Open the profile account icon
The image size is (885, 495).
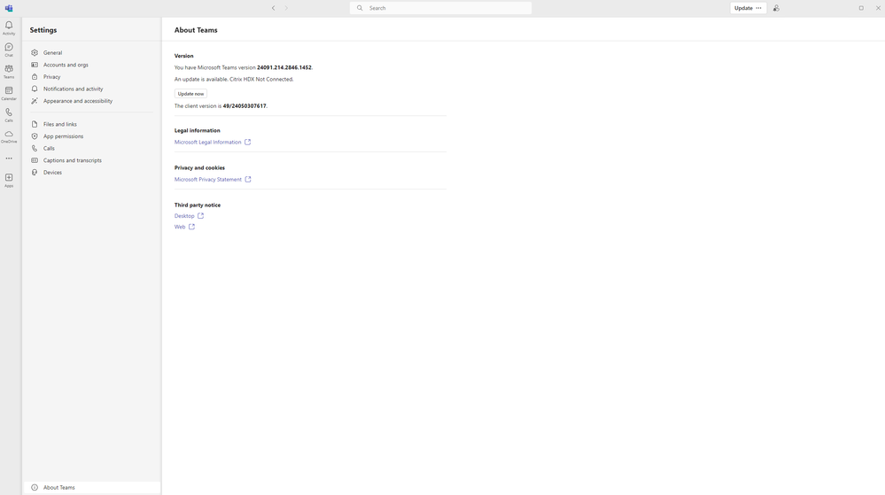point(776,8)
